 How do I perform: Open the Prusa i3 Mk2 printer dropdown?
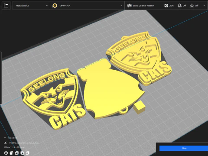pos(31,6)
